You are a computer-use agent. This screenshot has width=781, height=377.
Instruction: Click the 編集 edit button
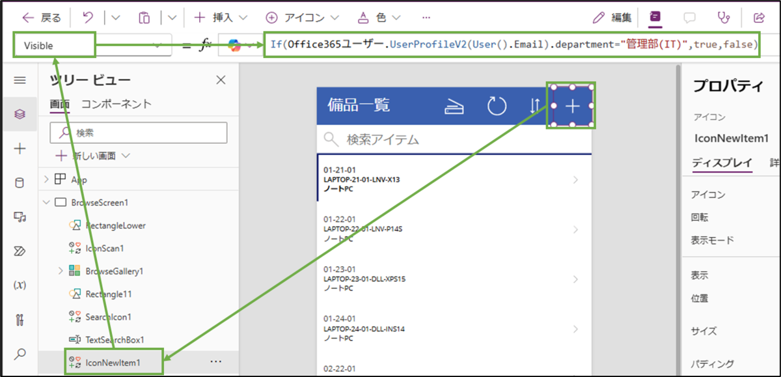pyautogui.click(x=612, y=18)
